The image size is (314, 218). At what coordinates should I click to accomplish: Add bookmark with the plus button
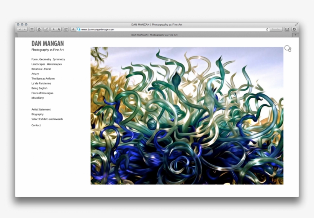73,29
